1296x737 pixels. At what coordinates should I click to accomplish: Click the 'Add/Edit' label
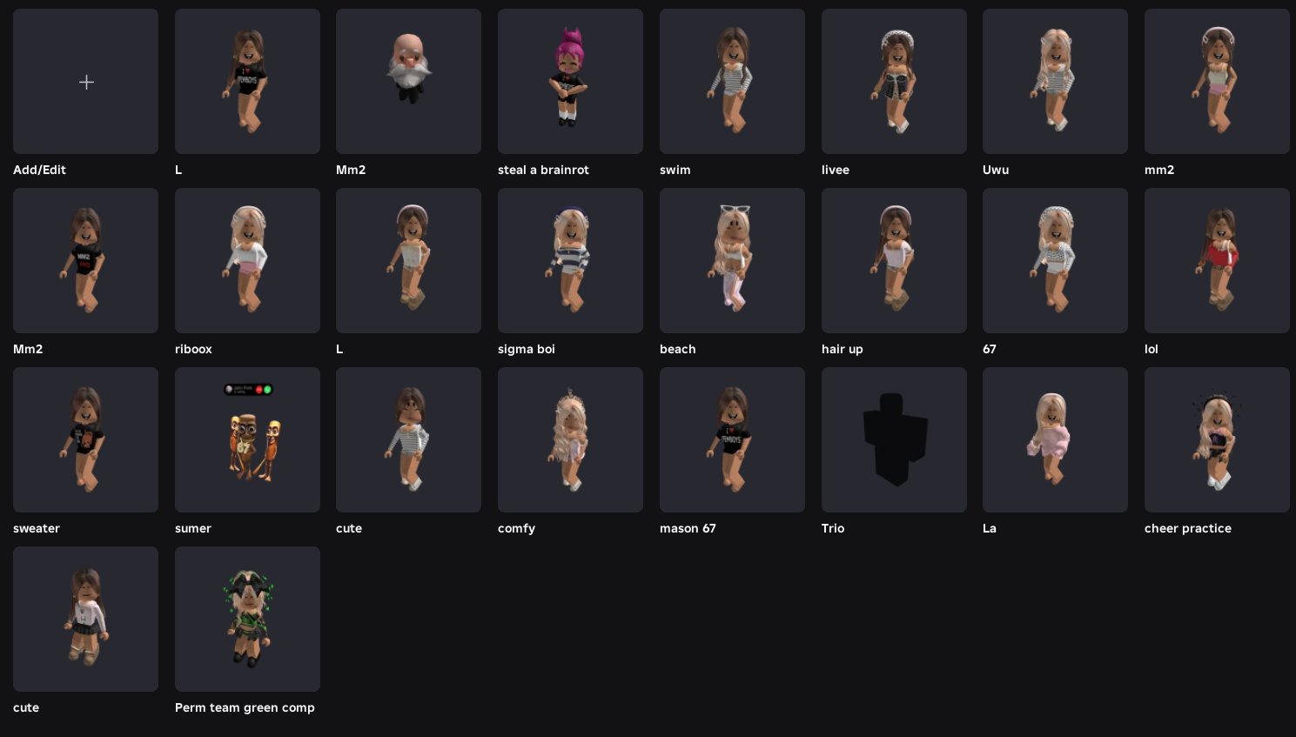click(x=39, y=170)
